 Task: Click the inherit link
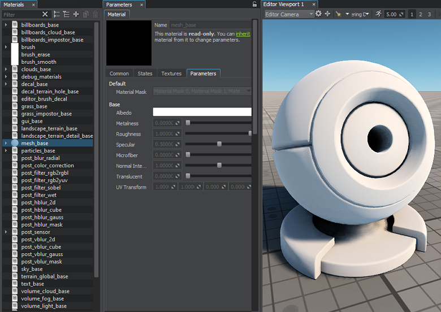click(x=243, y=34)
